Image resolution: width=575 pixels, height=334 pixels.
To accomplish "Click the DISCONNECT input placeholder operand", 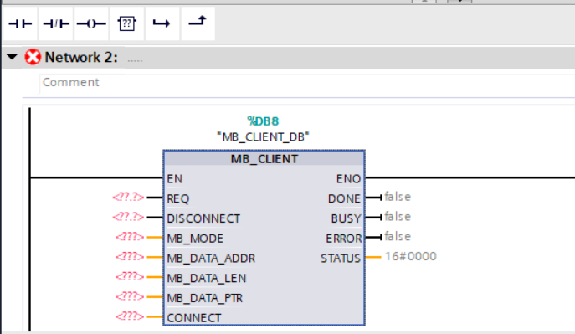I will 128,217.
